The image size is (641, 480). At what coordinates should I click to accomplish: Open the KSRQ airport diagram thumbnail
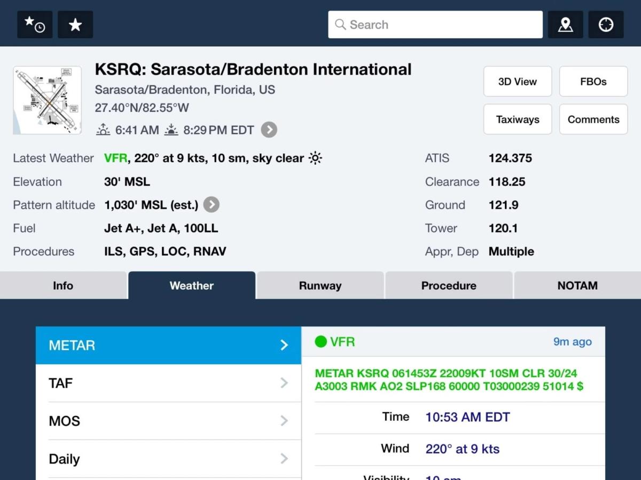tap(48, 100)
